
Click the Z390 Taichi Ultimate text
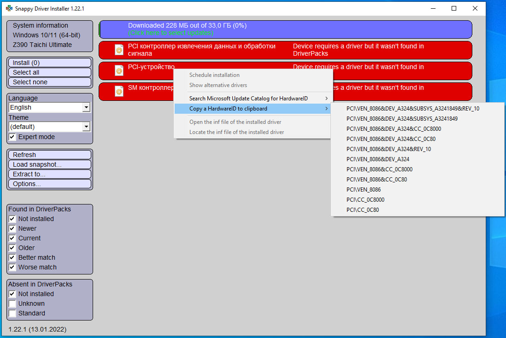[x=42, y=45]
